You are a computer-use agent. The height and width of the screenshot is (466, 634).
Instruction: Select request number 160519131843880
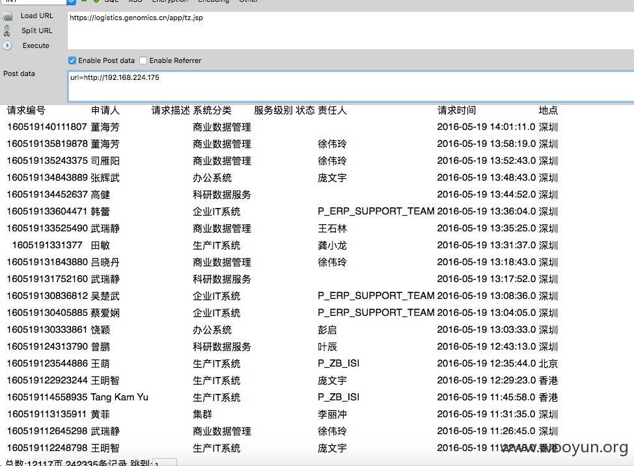47,262
